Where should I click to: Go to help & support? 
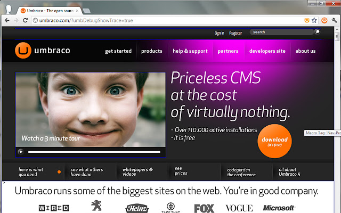190,51
